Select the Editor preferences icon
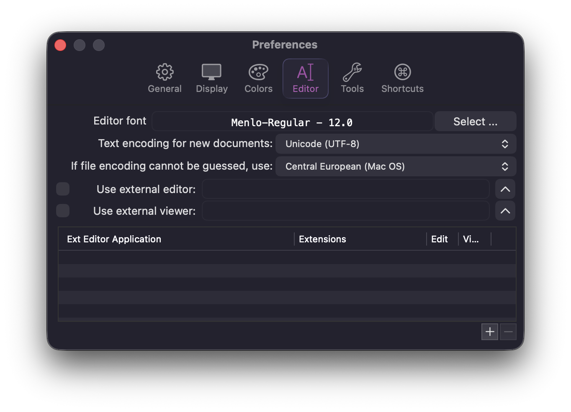This screenshot has height=412, width=571. (x=305, y=78)
